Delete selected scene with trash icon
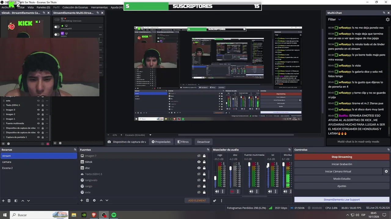This screenshot has height=219, width=391. coord(9,201)
